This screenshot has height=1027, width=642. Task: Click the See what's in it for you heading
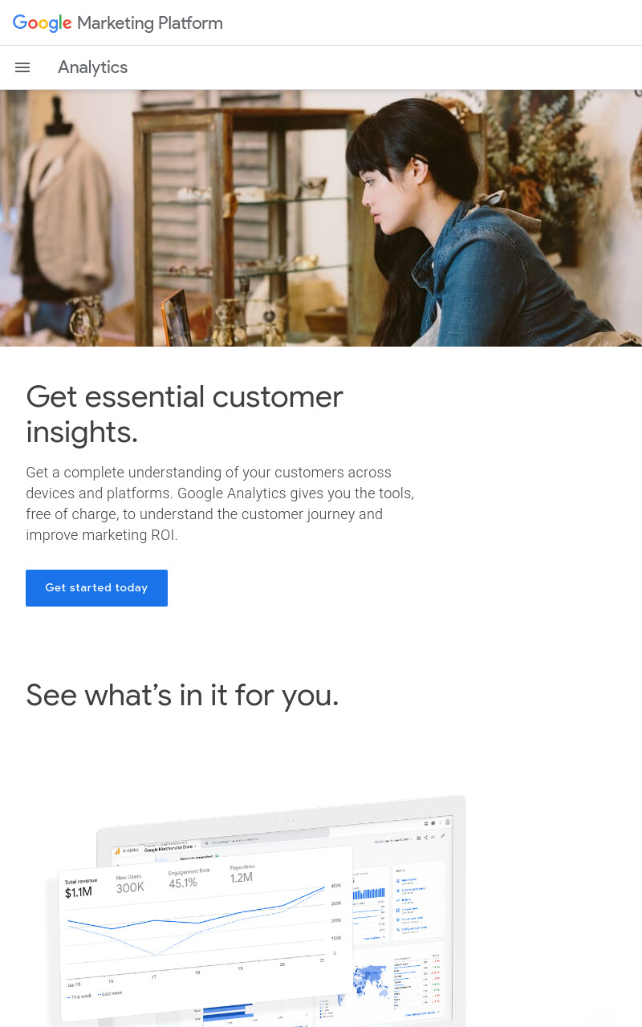[182, 695]
